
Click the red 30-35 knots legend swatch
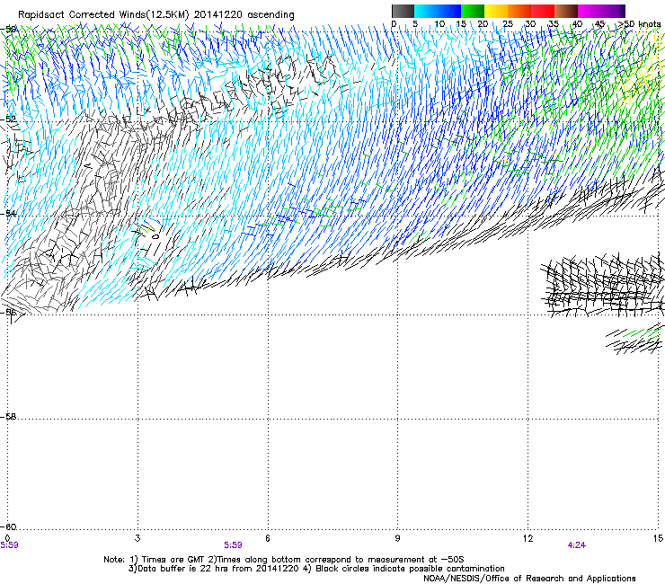(543, 11)
